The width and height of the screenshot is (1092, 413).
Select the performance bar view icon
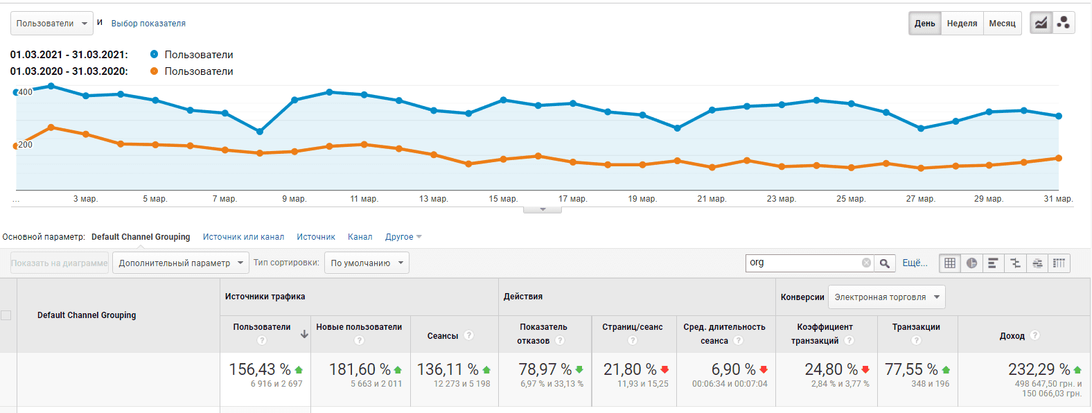994,263
